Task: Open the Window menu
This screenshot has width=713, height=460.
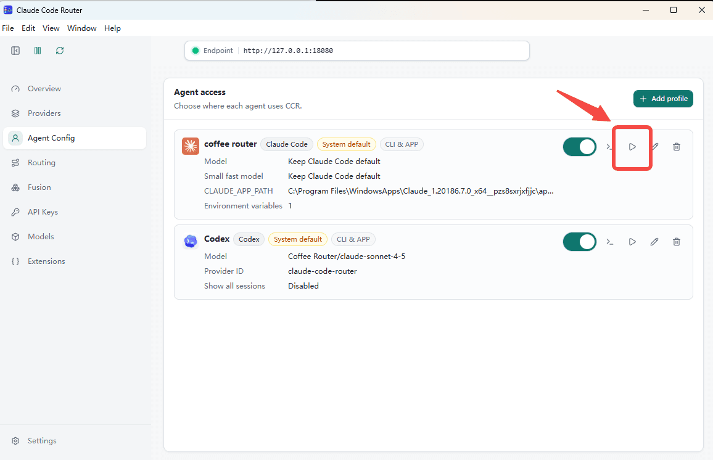Action: pos(82,28)
